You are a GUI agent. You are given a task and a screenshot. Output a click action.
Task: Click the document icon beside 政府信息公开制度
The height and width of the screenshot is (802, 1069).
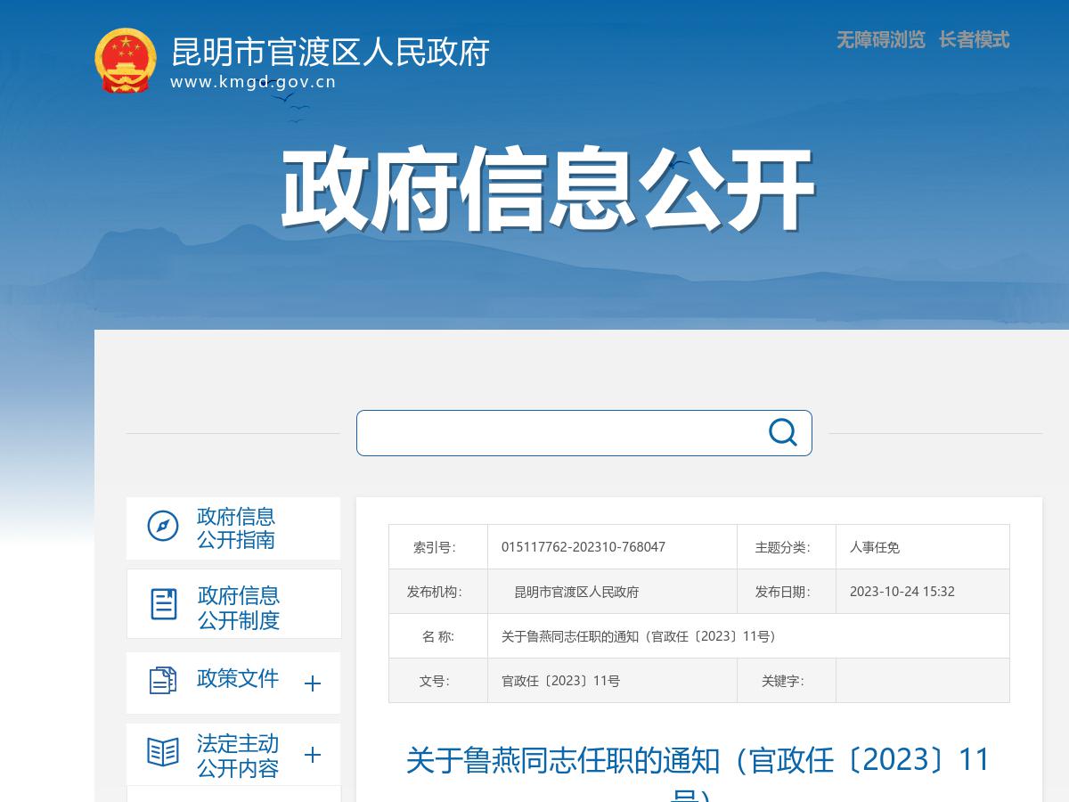(x=161, y=603)
